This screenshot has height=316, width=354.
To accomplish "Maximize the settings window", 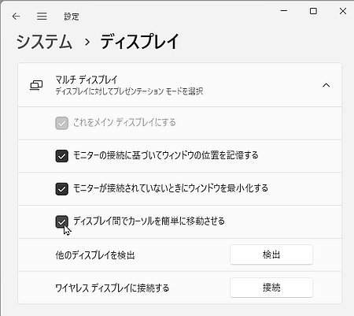I will point(313,11).
